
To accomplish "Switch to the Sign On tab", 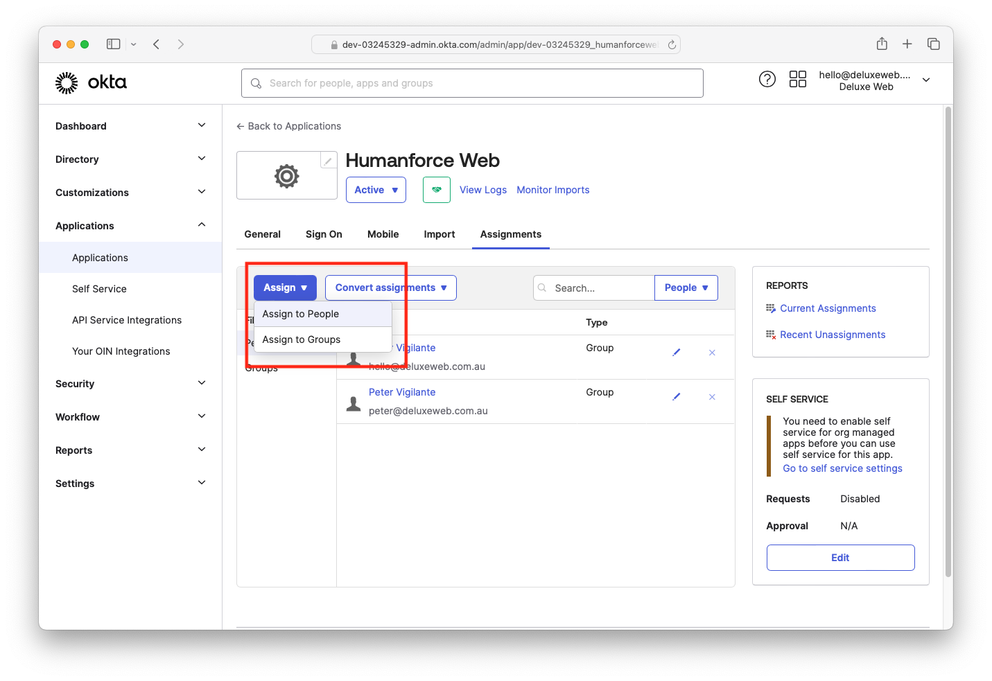I will 324,234.
